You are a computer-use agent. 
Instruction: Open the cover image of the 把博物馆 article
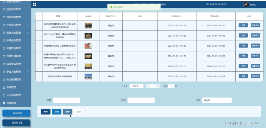(88, 46)
